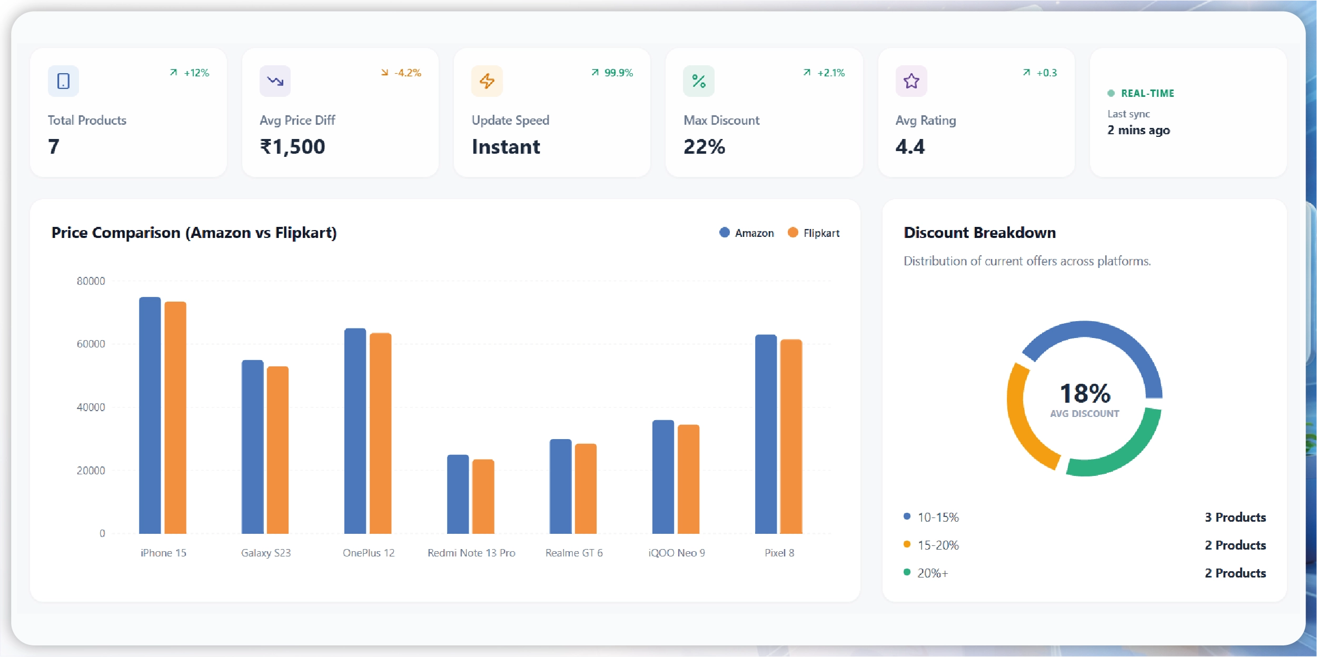Click the lightning bolt Update Speed icon
This screenshot has width=1317, height=657.
point(487,81)
